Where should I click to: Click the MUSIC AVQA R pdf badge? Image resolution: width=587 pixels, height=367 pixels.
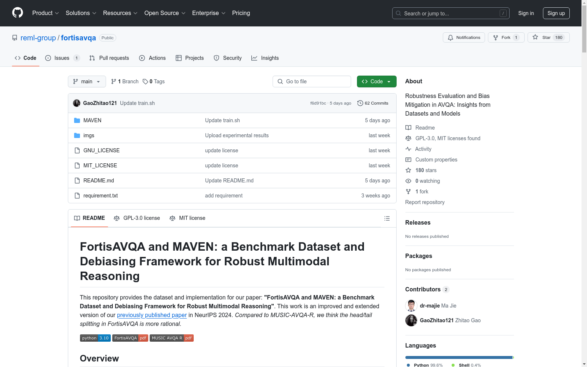(172, 338)
